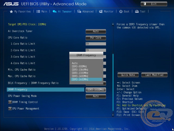This screenshot has height=131, width=174.
Task: Click the blue scrollbar thumb
Action: point(113,82)
